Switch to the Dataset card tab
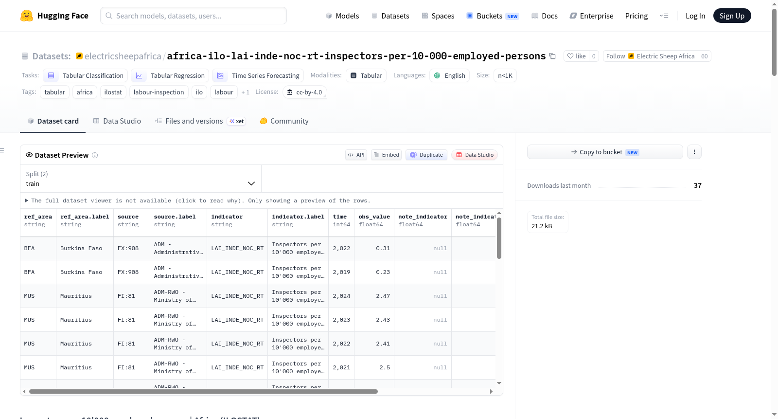Viewport: 778px width, 419px height. click(x=53, y=121)
